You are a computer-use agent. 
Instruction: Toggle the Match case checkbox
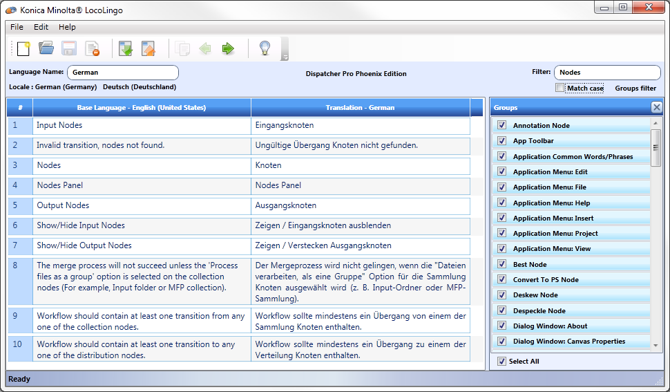559,88
